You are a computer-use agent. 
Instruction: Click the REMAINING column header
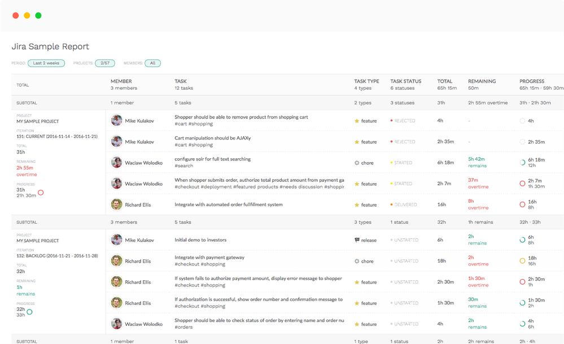pyautogui.click(x=482, y=81)
